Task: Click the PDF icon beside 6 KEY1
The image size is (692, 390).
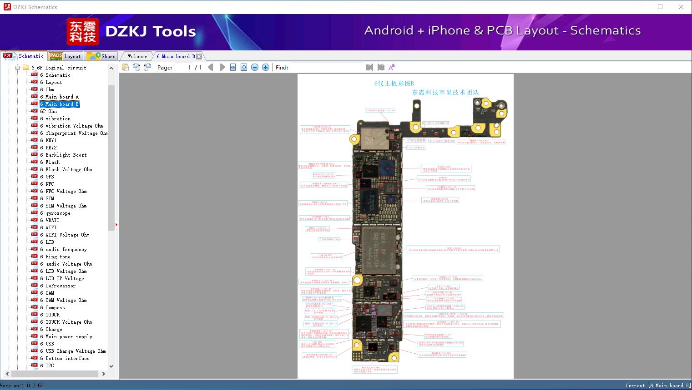Action: 34,140
